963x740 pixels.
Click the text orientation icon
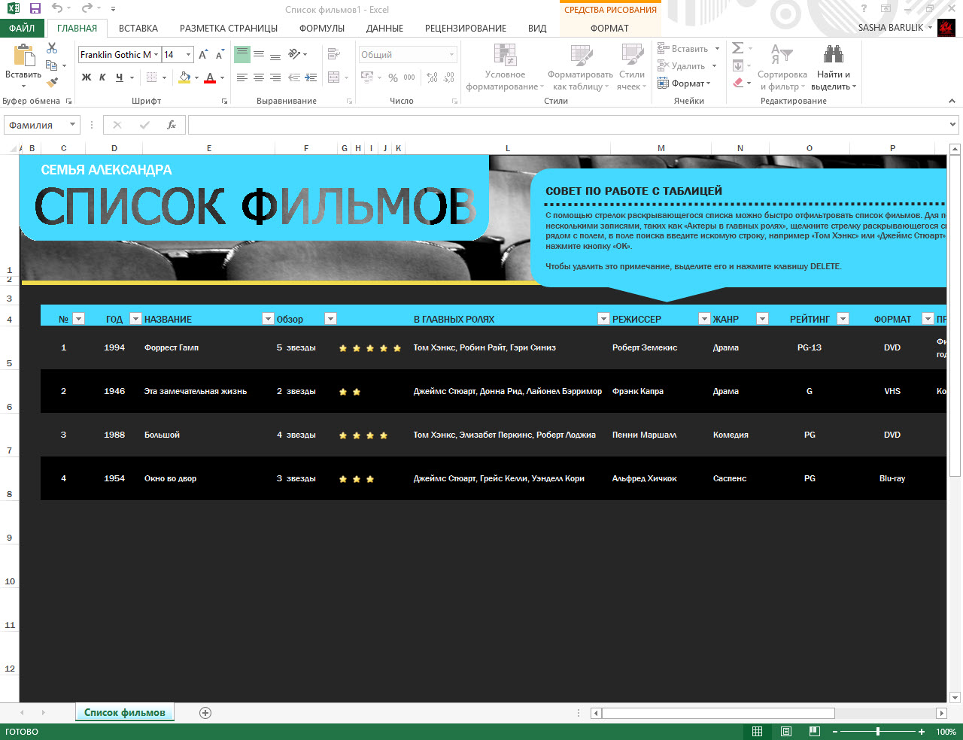[x=294, y=55]
